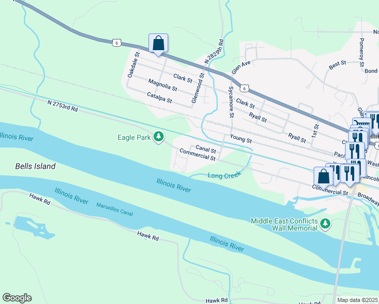The width and height of the screenshot is (379, 304).
Task: Click the Map data ©2025 attribution
Action: tap(357, 300)
